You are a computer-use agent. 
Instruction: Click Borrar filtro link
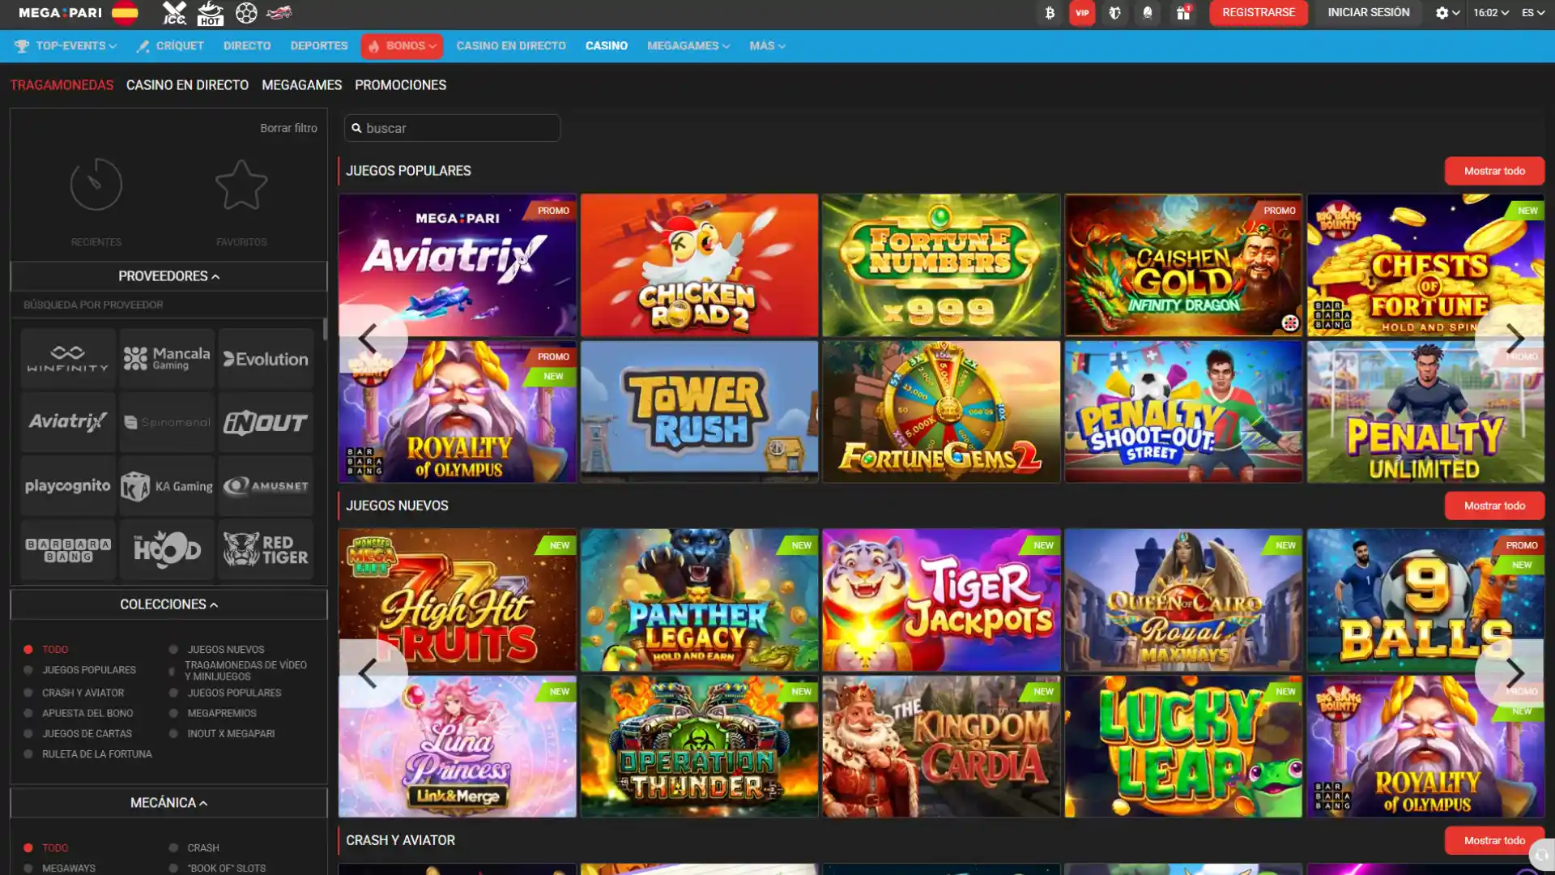click(288, 128)
